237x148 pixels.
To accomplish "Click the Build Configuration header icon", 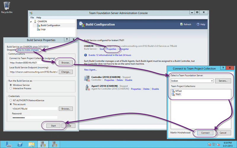I will tap(82, 24).
